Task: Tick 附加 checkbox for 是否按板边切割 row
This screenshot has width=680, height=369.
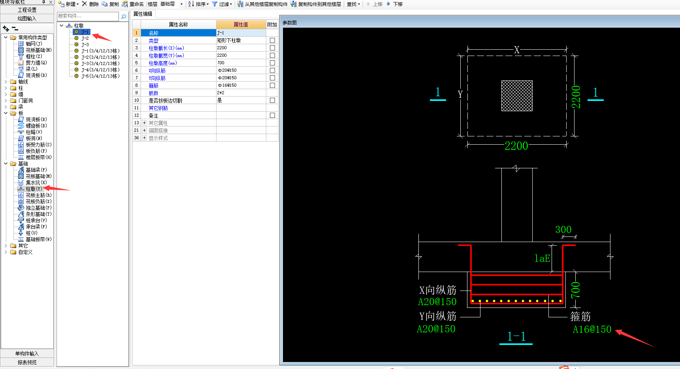Action: point(272,100)
